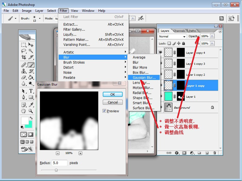Open the Layers panel options menu arrow
Viewport: 242px width, 181px height.
(x=220, y=31)
